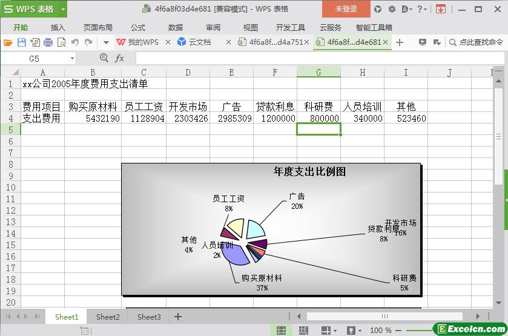This screenshot has height=336, width=508.
Task: Add a new sheet with plus button
Action: pyautogui.click(x=178, y=317)
